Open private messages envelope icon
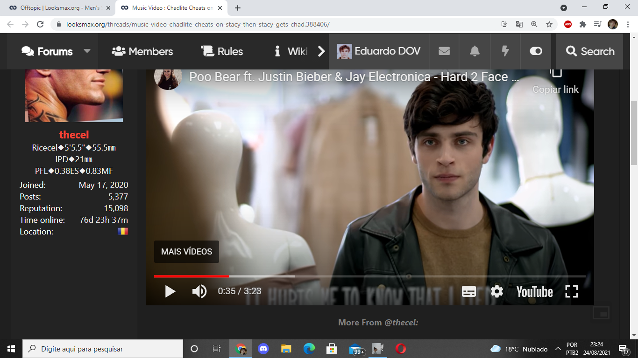This screenshot has height=358, width=638. tap(444, 51)
